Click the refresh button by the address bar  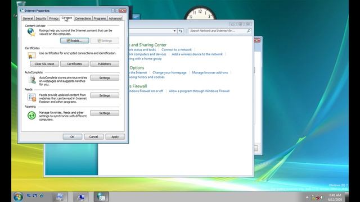[x=181, y=31]
